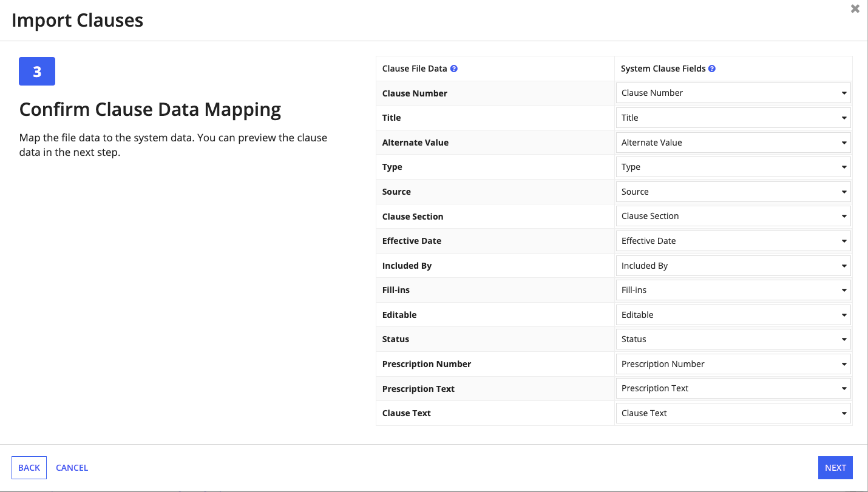Click help icon beside Clause File Data
This screenshot has width=868, height=492.
[454, 69]
